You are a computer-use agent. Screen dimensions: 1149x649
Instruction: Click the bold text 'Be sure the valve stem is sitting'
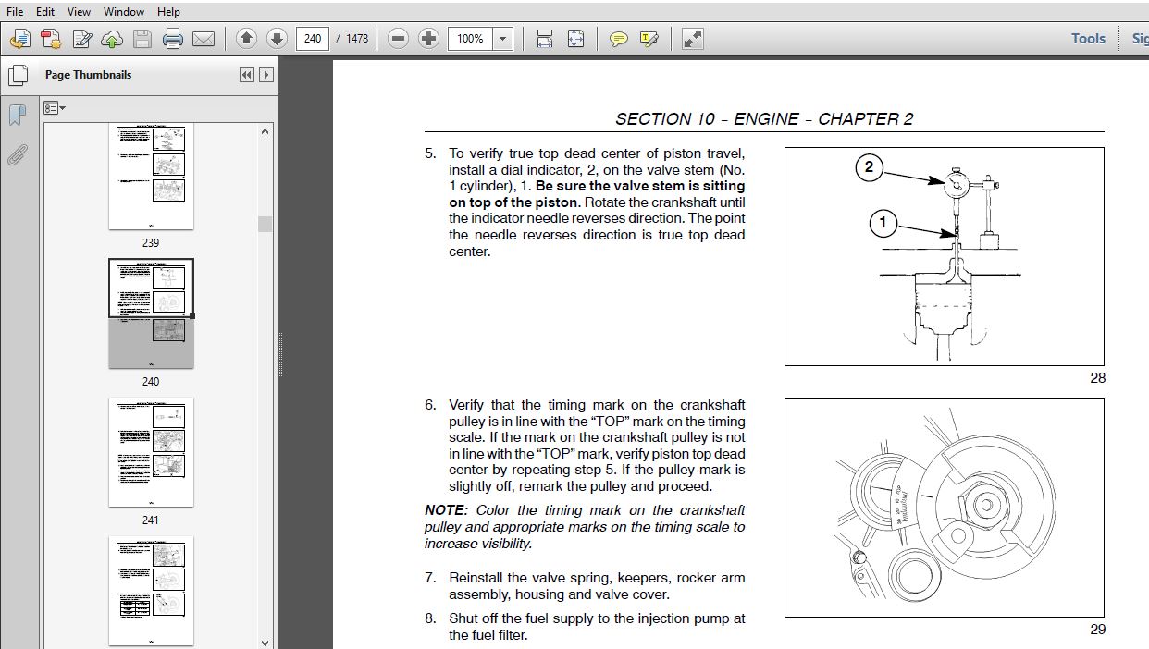(640, 186)
